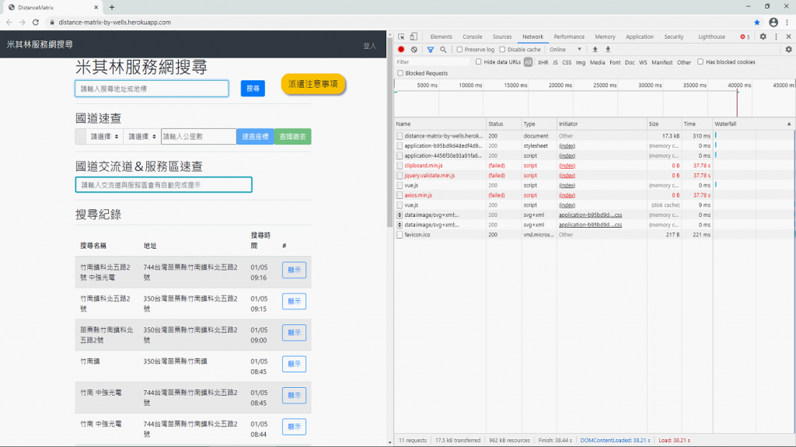The image size is (796, 447).
Task: Filter requests by Img type
Action: click(x=580, y=62)
